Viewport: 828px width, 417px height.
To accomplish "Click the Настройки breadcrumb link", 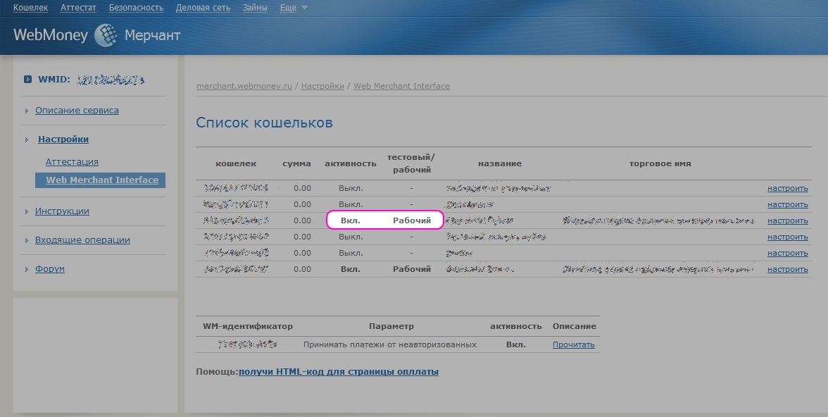I will tap(322, 86).
